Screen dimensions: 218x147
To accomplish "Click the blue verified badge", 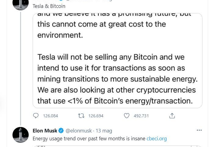I will [61, 131].
